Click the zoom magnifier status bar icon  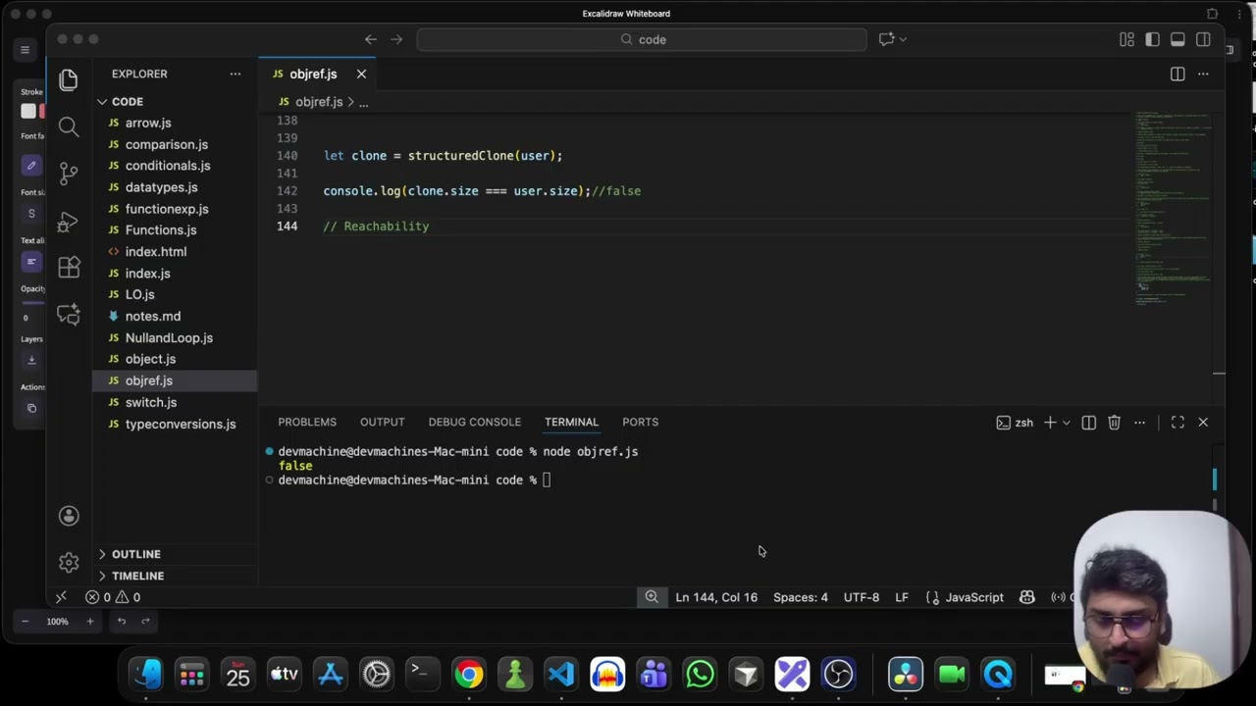[652, 597]
